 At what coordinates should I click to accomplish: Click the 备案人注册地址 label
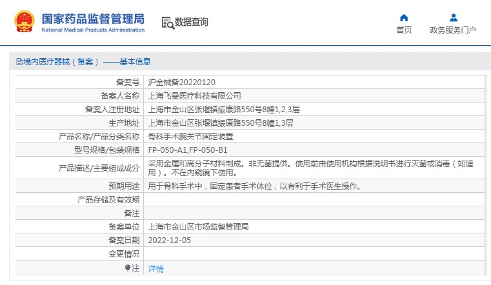(x=112, y=109)
